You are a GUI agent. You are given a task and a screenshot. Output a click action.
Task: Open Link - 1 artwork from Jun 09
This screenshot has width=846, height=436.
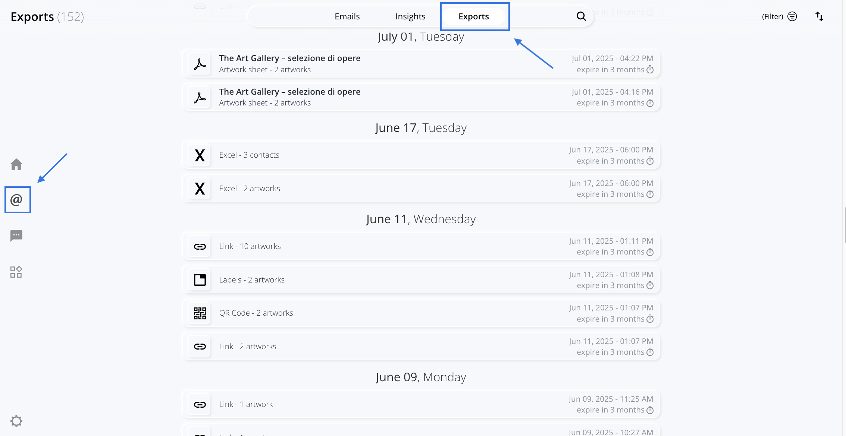click(x=246, y=404)
